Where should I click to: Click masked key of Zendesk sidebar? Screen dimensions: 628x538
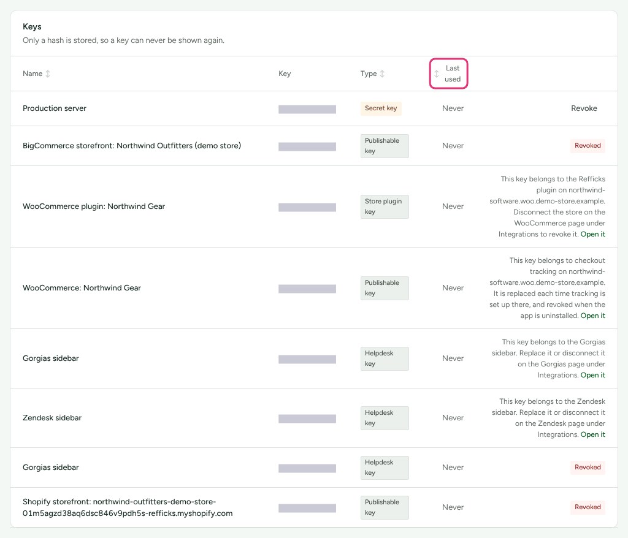pyautogui.click(x=307, y=419)
